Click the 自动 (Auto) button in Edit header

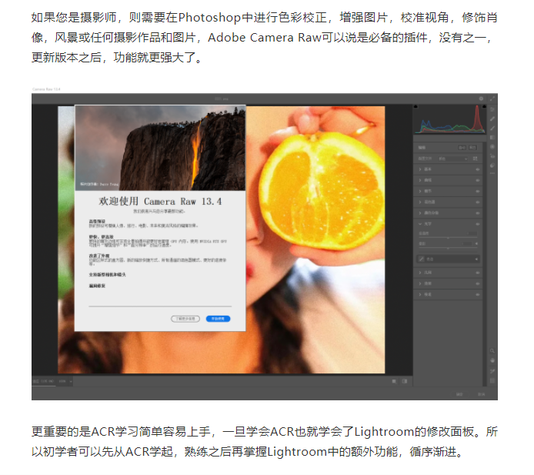[462, 148]
